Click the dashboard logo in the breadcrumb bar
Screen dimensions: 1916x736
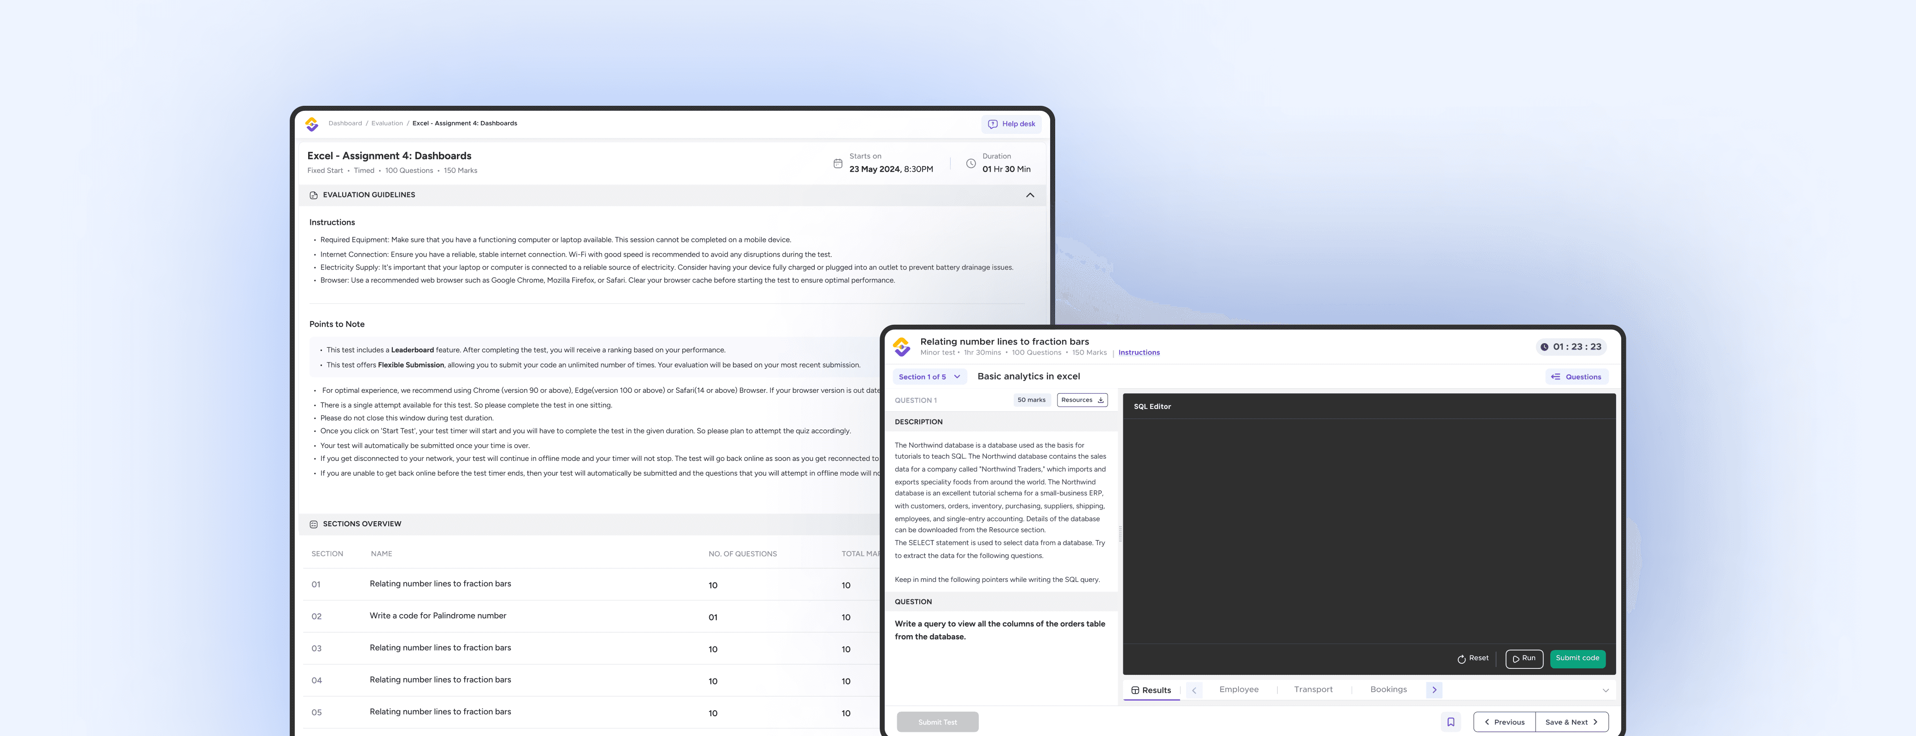pos(312,124)
